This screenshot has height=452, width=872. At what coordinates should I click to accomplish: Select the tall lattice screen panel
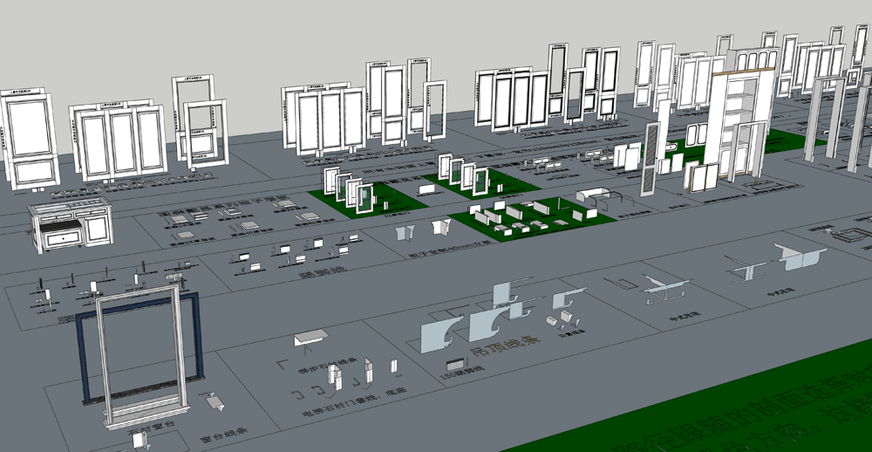[651, 157]
